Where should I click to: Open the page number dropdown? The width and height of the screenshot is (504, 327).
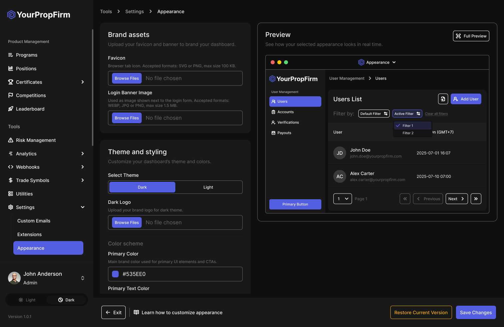pyautogui.click(x=342, y=199)
